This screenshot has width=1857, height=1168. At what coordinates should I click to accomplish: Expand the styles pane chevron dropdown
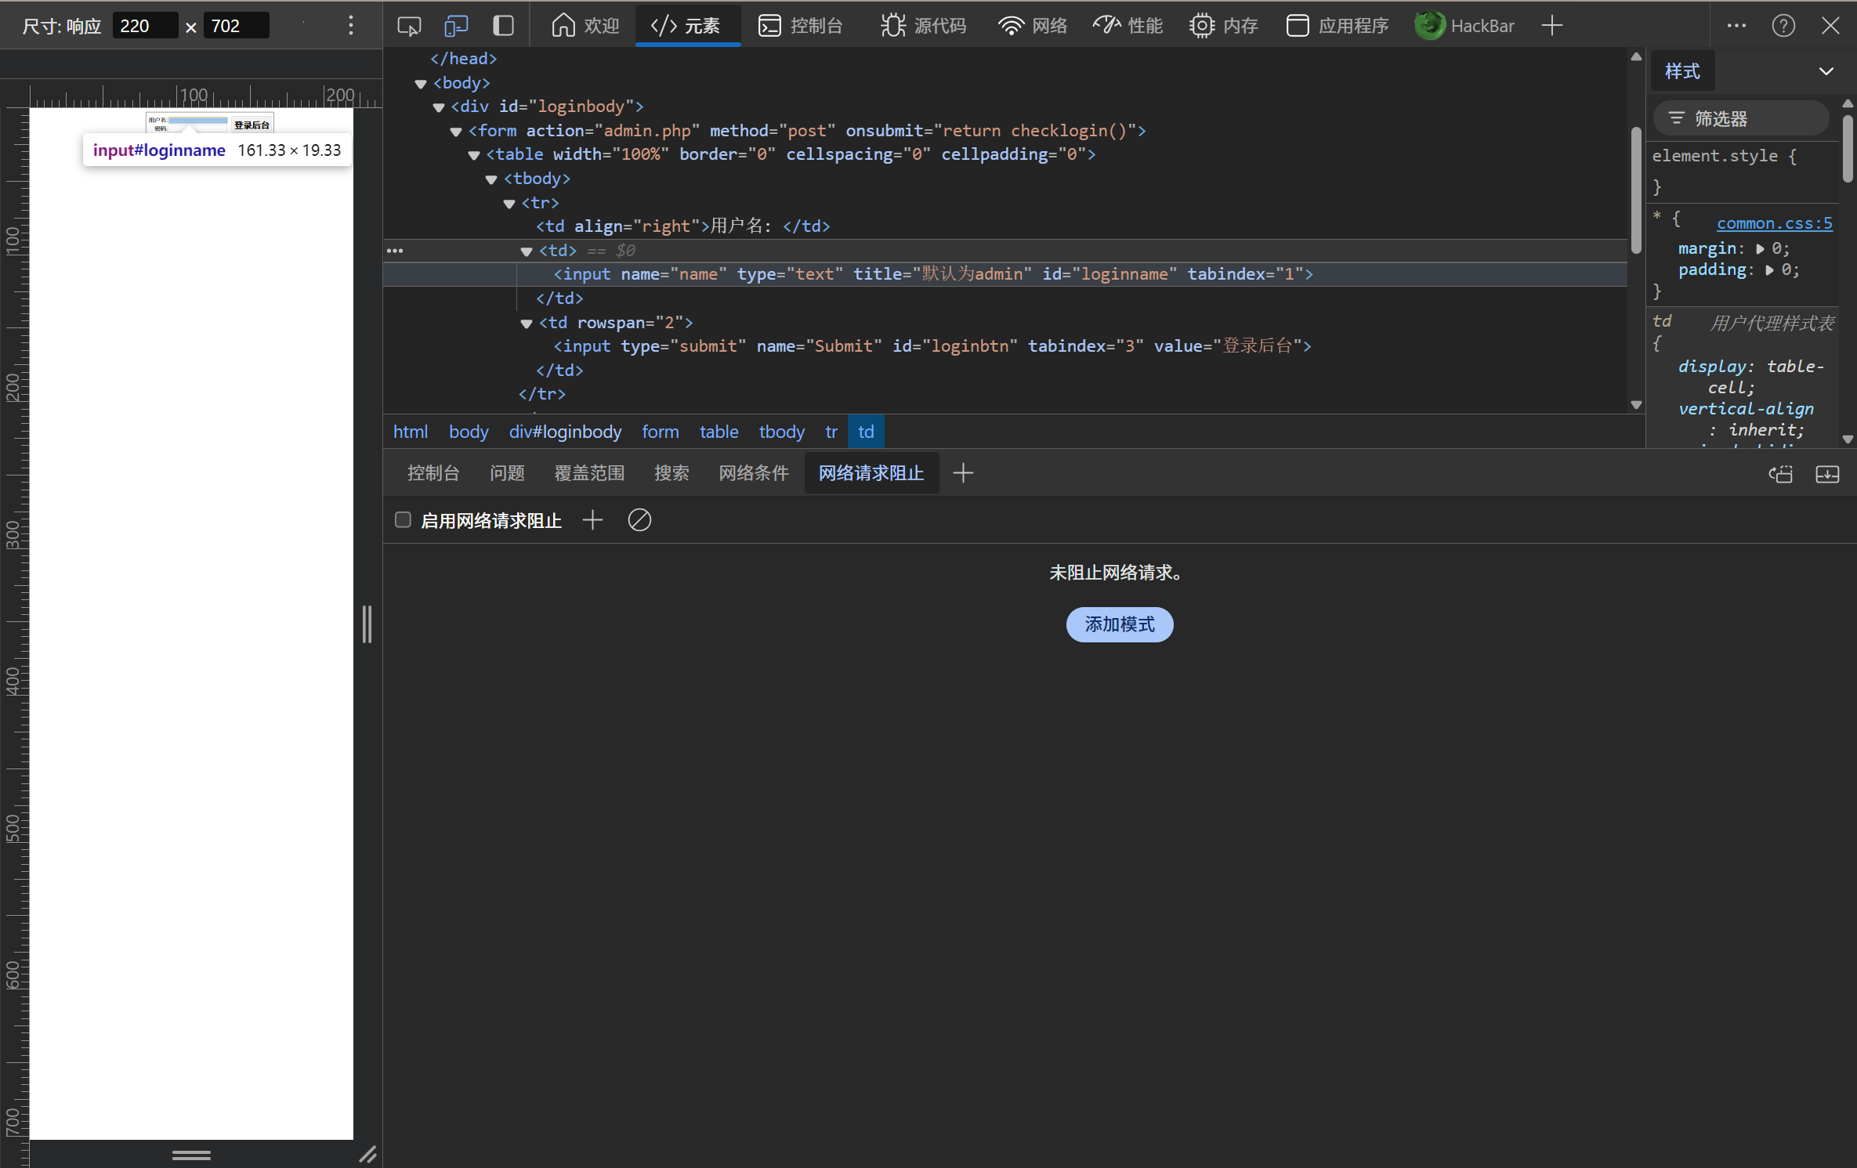[1826, 71]
